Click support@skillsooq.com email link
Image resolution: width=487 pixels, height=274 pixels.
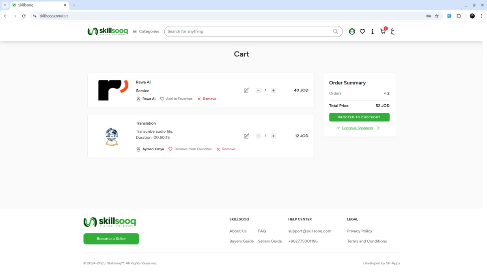[310, 231]
